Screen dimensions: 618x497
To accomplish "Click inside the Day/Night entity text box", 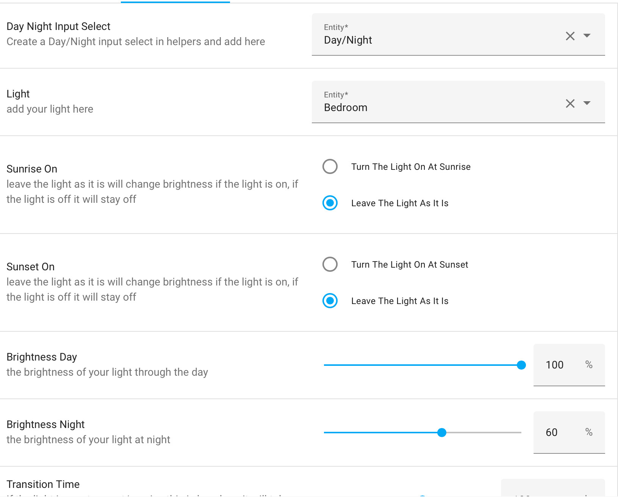I will (417, 40).
